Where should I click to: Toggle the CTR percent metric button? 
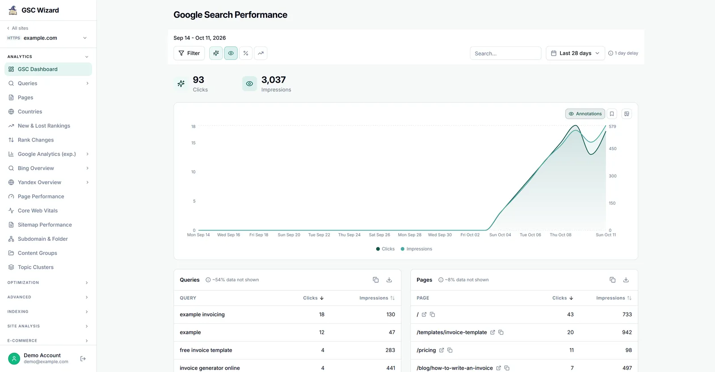click(246, 53)
